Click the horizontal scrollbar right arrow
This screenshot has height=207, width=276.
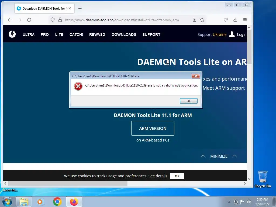click(x=245, y=183)
